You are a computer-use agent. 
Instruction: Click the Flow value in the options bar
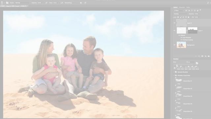click(55, 3)
